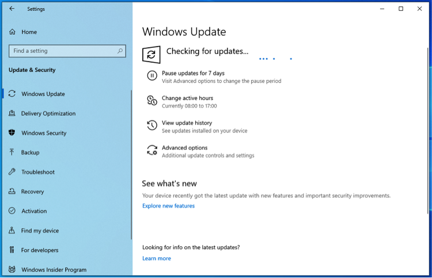The width and height of the screenshot is (432, 278).
Task: Open the Windows Update sidebar section
Action: coord(43,94)
